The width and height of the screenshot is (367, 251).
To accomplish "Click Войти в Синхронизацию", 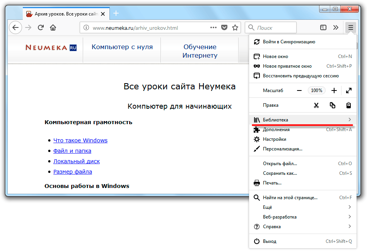I will point(303,42).
